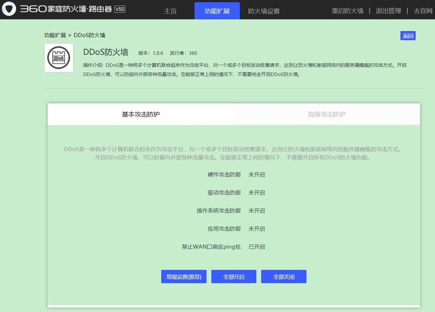
Task: Click the 发行者: 360 text
Action: coord(183,53)
